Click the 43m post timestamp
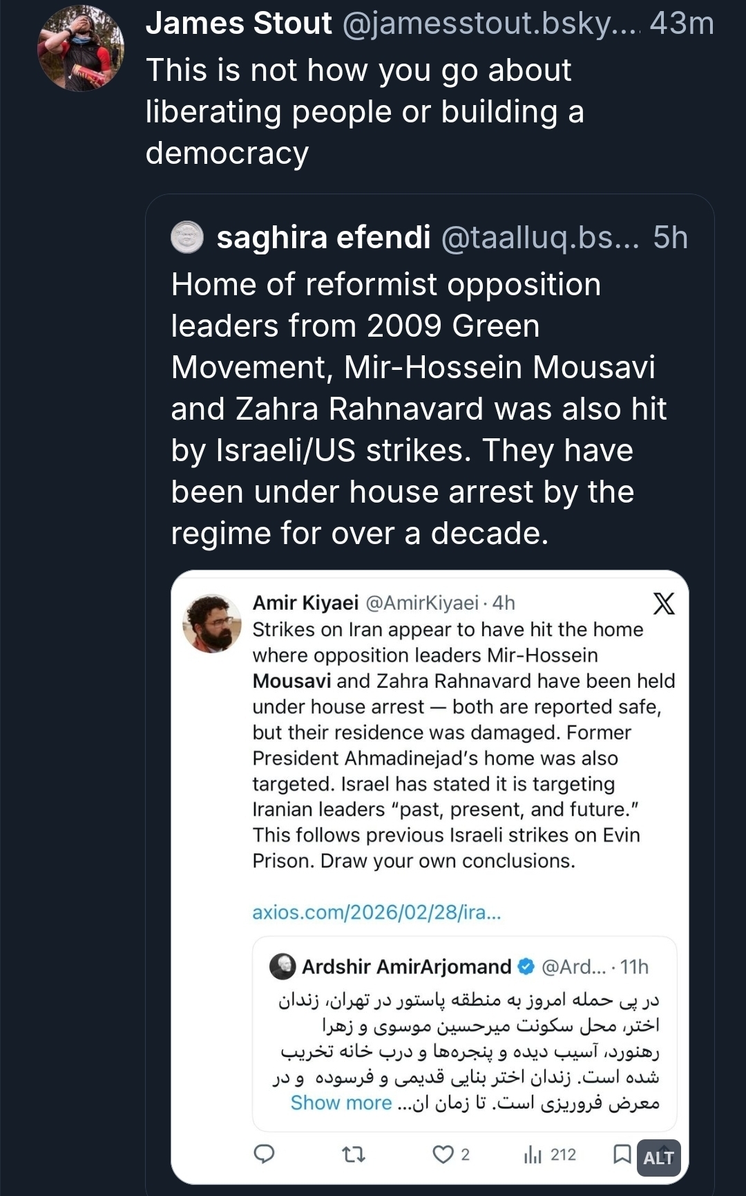 [x=681, y=24]
